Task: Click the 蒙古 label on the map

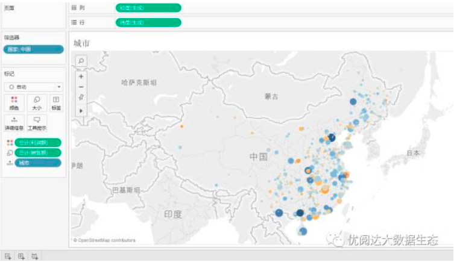Action: [271, 96]
